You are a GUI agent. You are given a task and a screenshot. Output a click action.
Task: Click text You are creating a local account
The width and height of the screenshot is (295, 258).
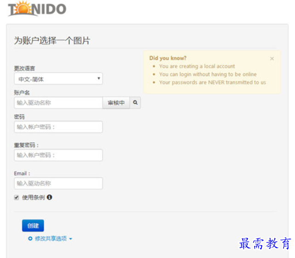pyautogui.click(x=197, y=66)
